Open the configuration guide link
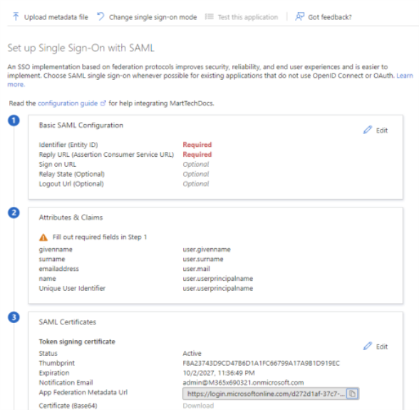419x410 pixels. coord(68,103)
